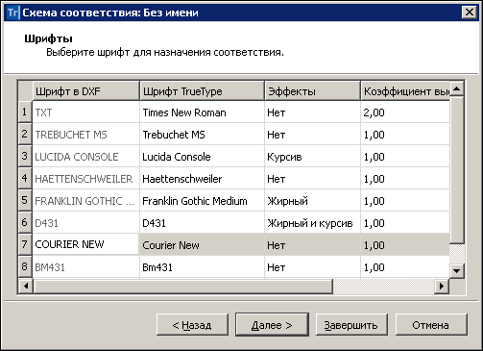Click the vertical scrollbar thumb
Viewport: 483px width, 351px height.
[x=457, y=169]
